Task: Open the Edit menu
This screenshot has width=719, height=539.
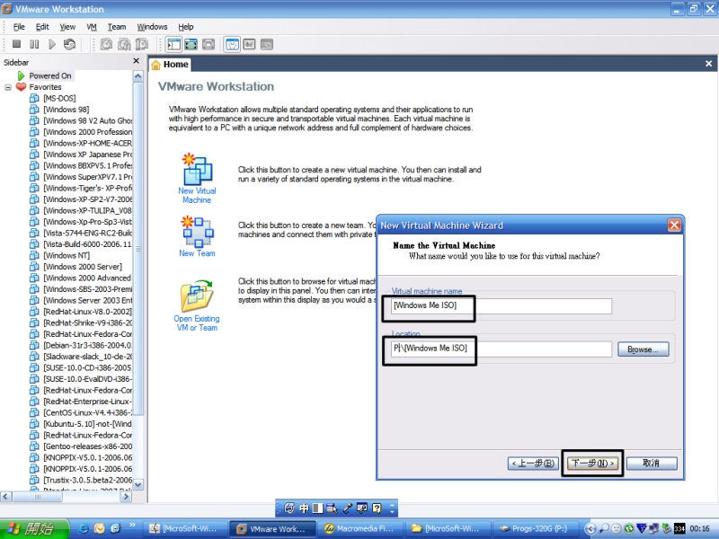Action: (x=42, y=27)
